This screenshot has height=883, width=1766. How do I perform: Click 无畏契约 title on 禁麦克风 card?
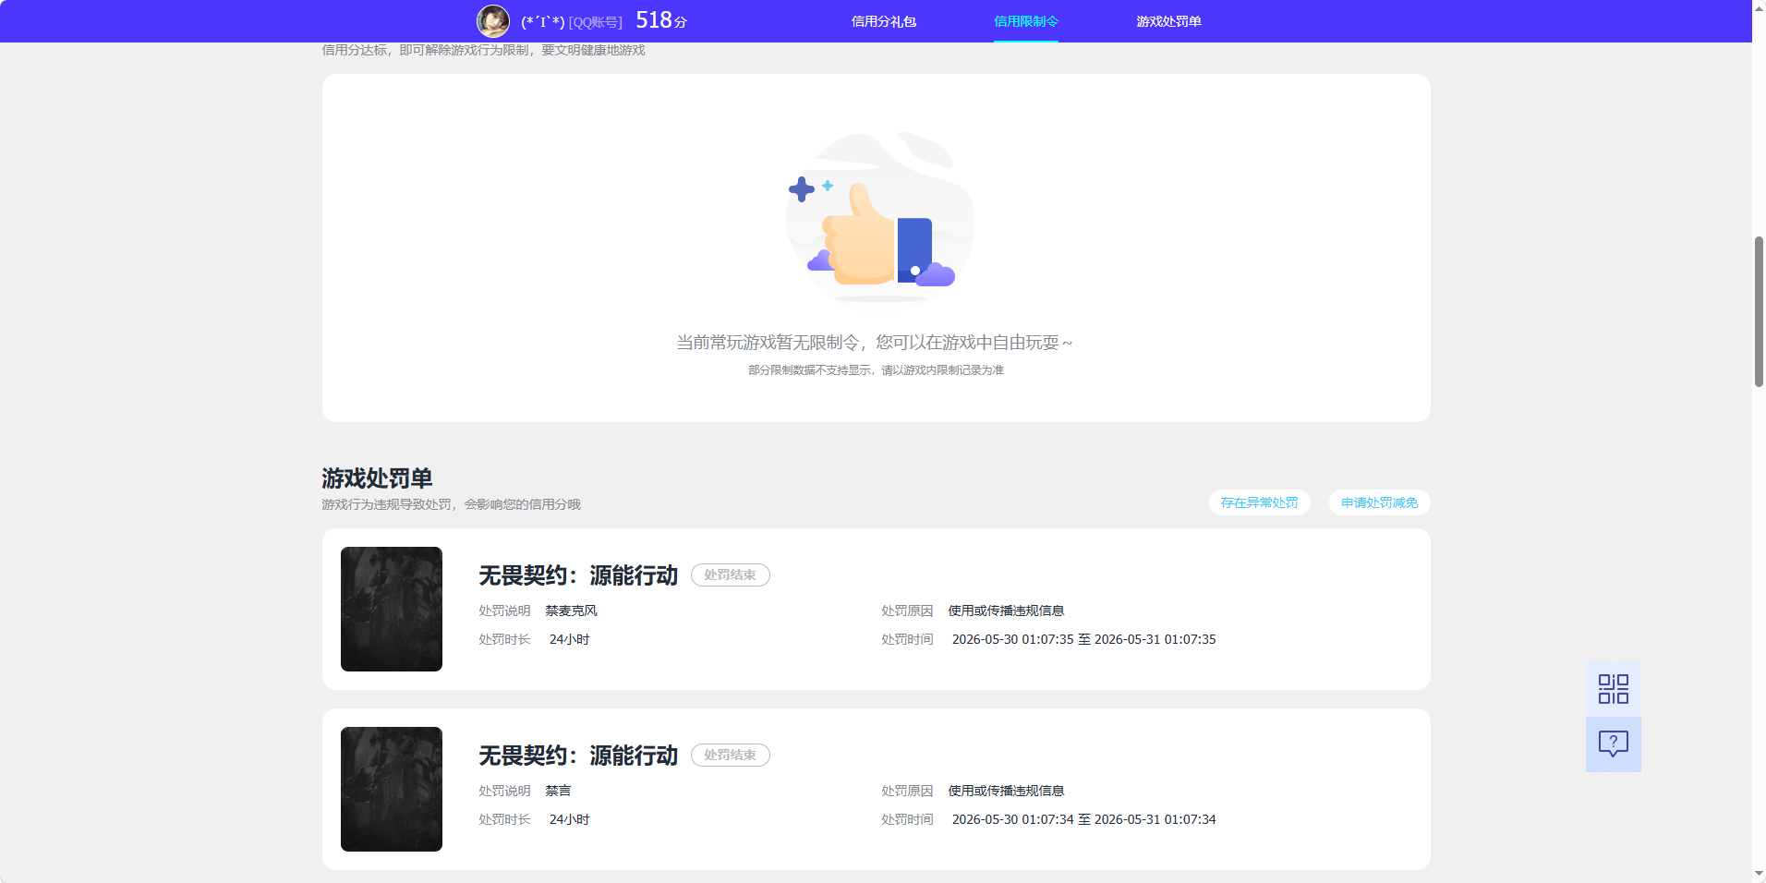pyautogui.click(x=578, y=575)
